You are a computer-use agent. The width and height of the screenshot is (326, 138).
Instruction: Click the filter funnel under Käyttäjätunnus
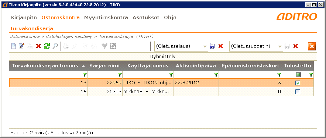[x=171, y=75]
